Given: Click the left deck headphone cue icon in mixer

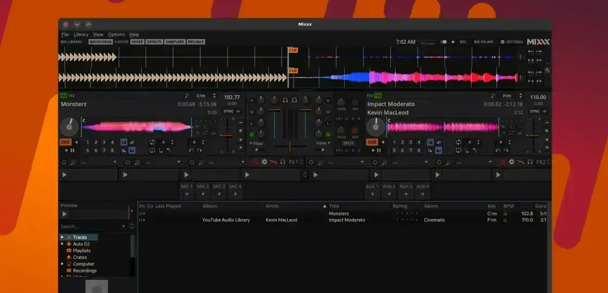Looking at the screenshot, I should click(x=286, y=100).
